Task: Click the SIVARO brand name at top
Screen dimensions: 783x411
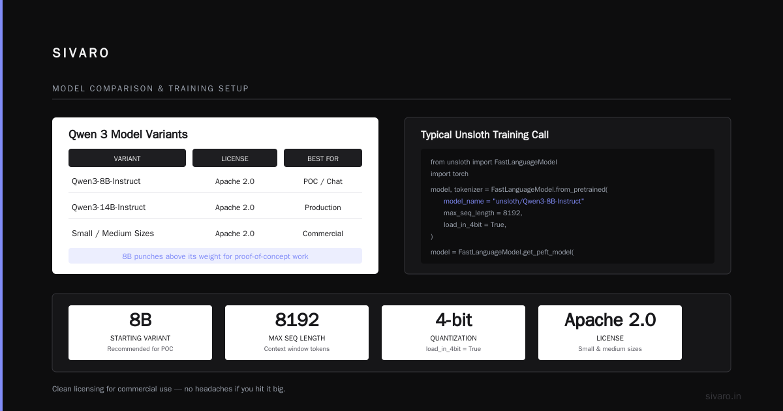Action: click(81, 53)
